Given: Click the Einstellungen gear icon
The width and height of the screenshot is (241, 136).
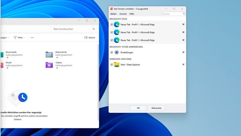Looking at the screenshot, I should [x=117, y=52].
